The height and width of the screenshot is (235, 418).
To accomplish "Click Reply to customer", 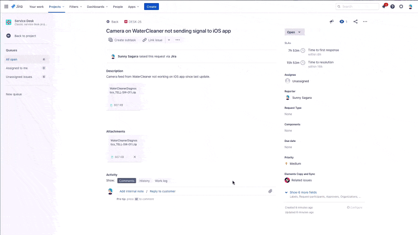I will coord(162,191).
